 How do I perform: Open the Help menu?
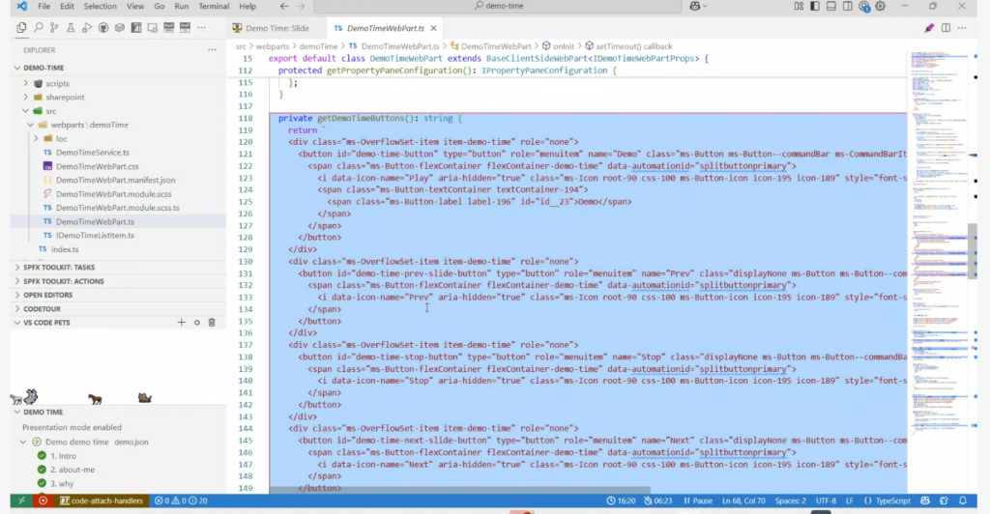pyautogui.click(x=247, y=6)
